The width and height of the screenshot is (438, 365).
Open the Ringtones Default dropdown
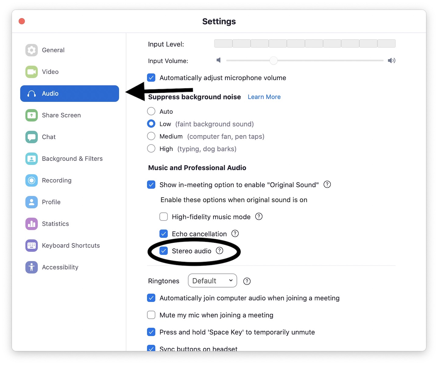[212, 280]
